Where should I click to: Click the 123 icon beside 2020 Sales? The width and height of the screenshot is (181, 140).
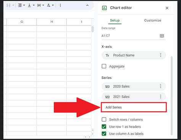pos(107,87)
